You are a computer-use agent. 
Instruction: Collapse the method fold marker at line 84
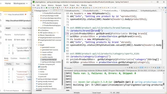tap(69, 56)
